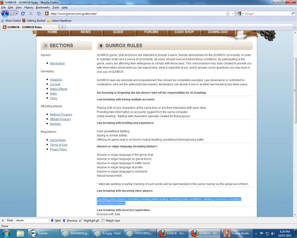Toggle Highlight all in Find bar

point(89,221)
